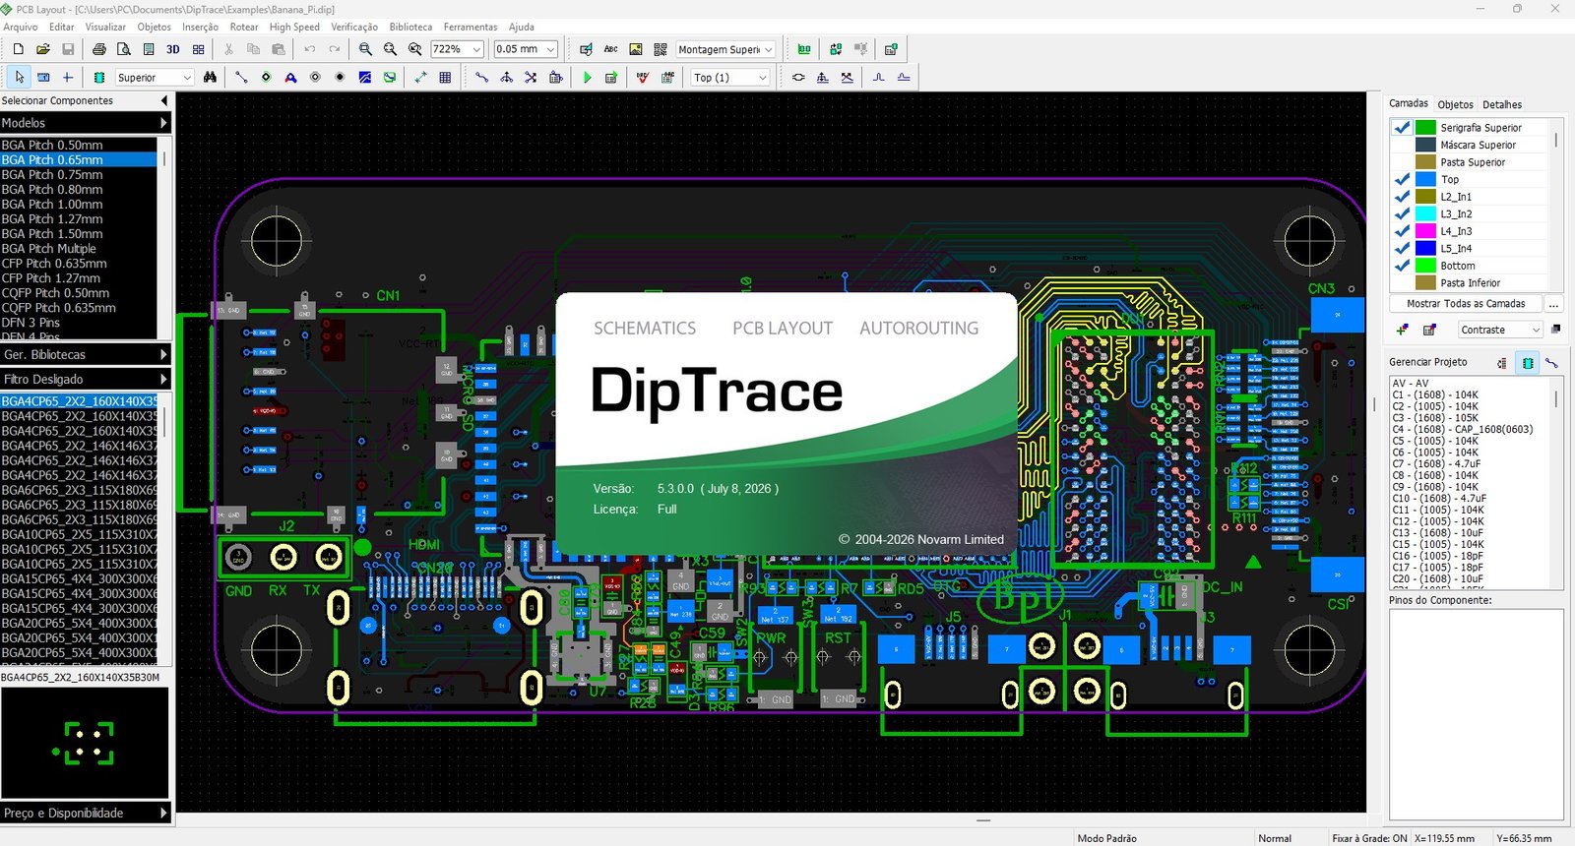This screenshot has width=1575, height=846.
Task: Click the New file icon
Action: coord(18,49)
